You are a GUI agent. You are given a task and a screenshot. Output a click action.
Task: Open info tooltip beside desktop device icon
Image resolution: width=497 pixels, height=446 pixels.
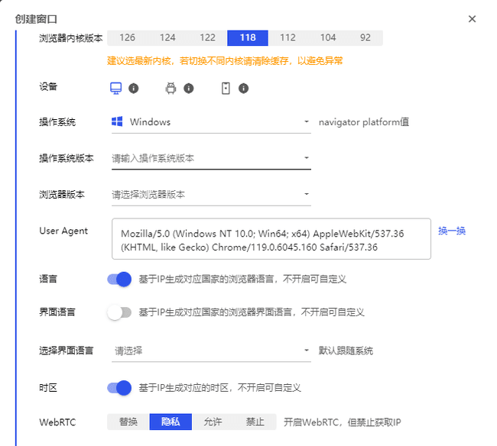(134, 89)
